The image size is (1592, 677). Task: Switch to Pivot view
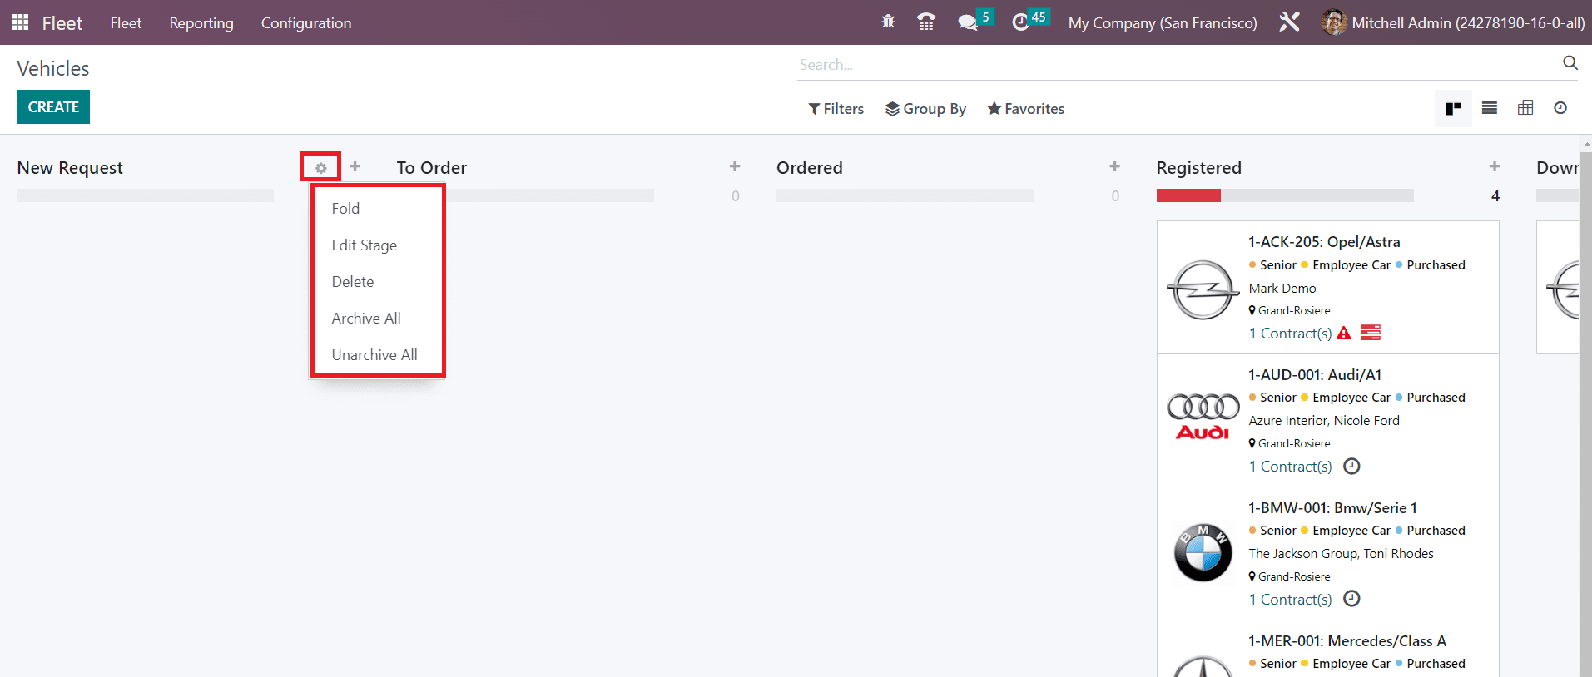(x=1525, y=108)
